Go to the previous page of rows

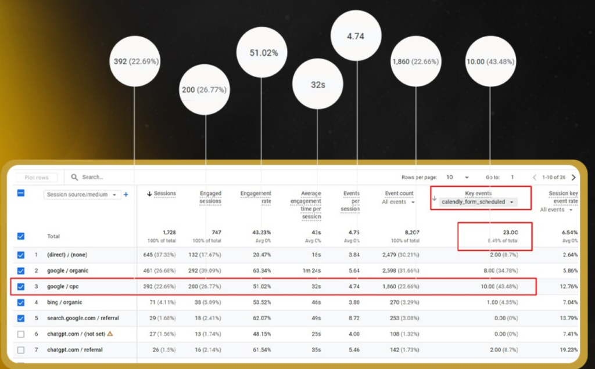pyautogui.click(x=535, y=177)
